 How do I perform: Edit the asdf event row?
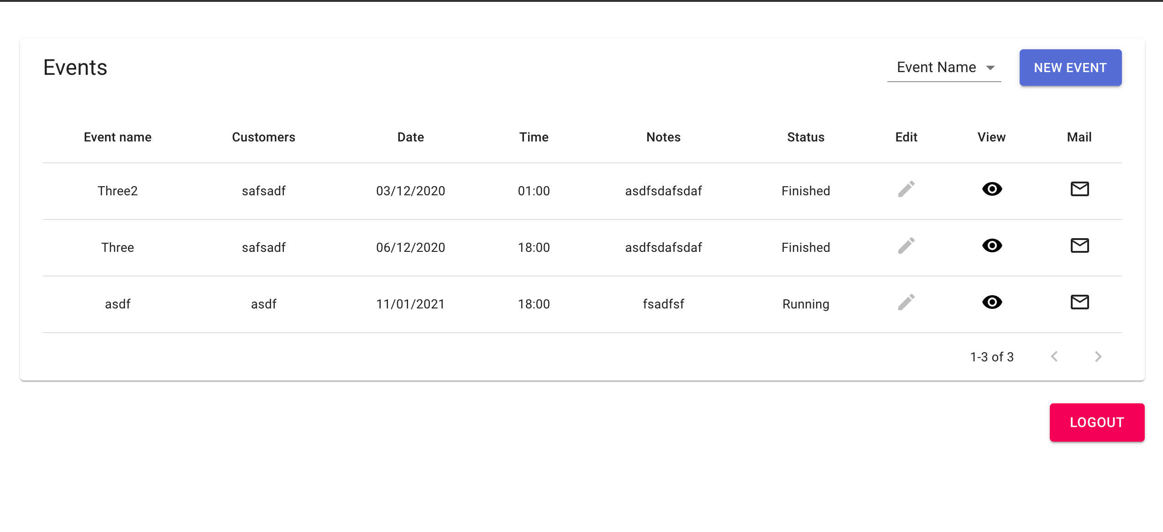[906, 302]
